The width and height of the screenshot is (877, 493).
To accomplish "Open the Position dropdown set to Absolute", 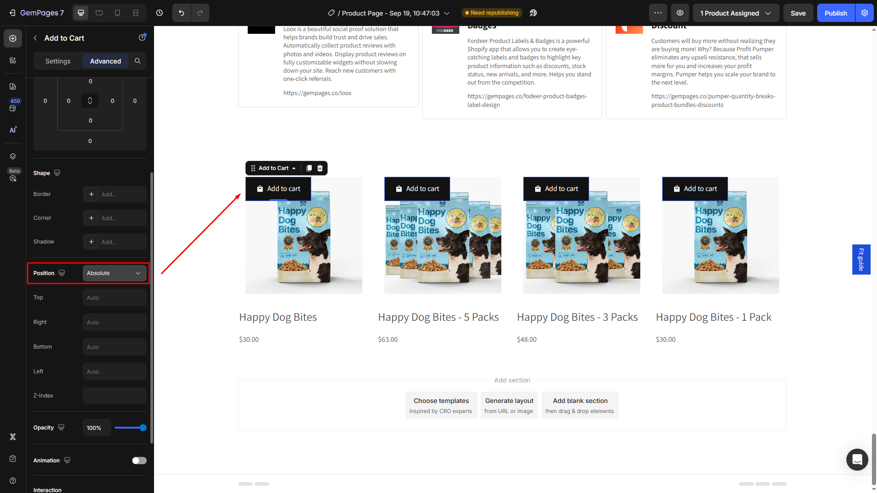I will [114, 273].
